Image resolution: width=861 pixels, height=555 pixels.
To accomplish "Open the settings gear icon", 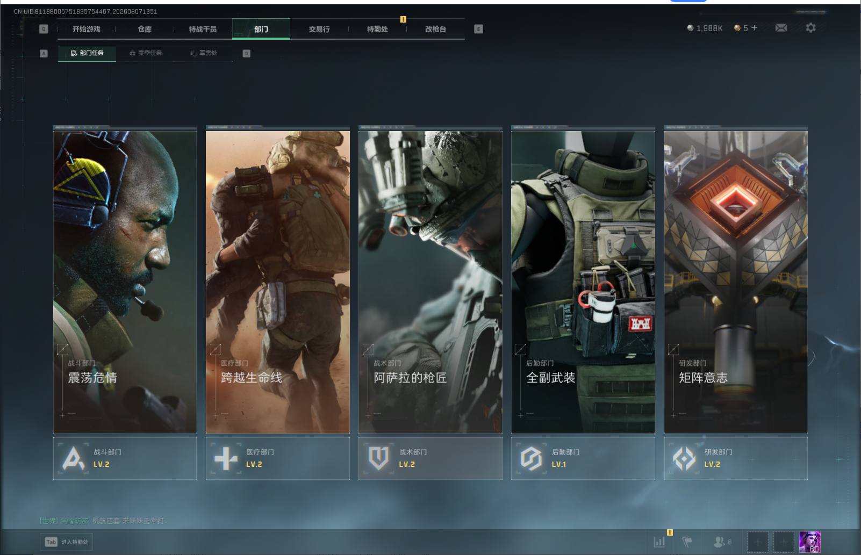I will point(810,27).
